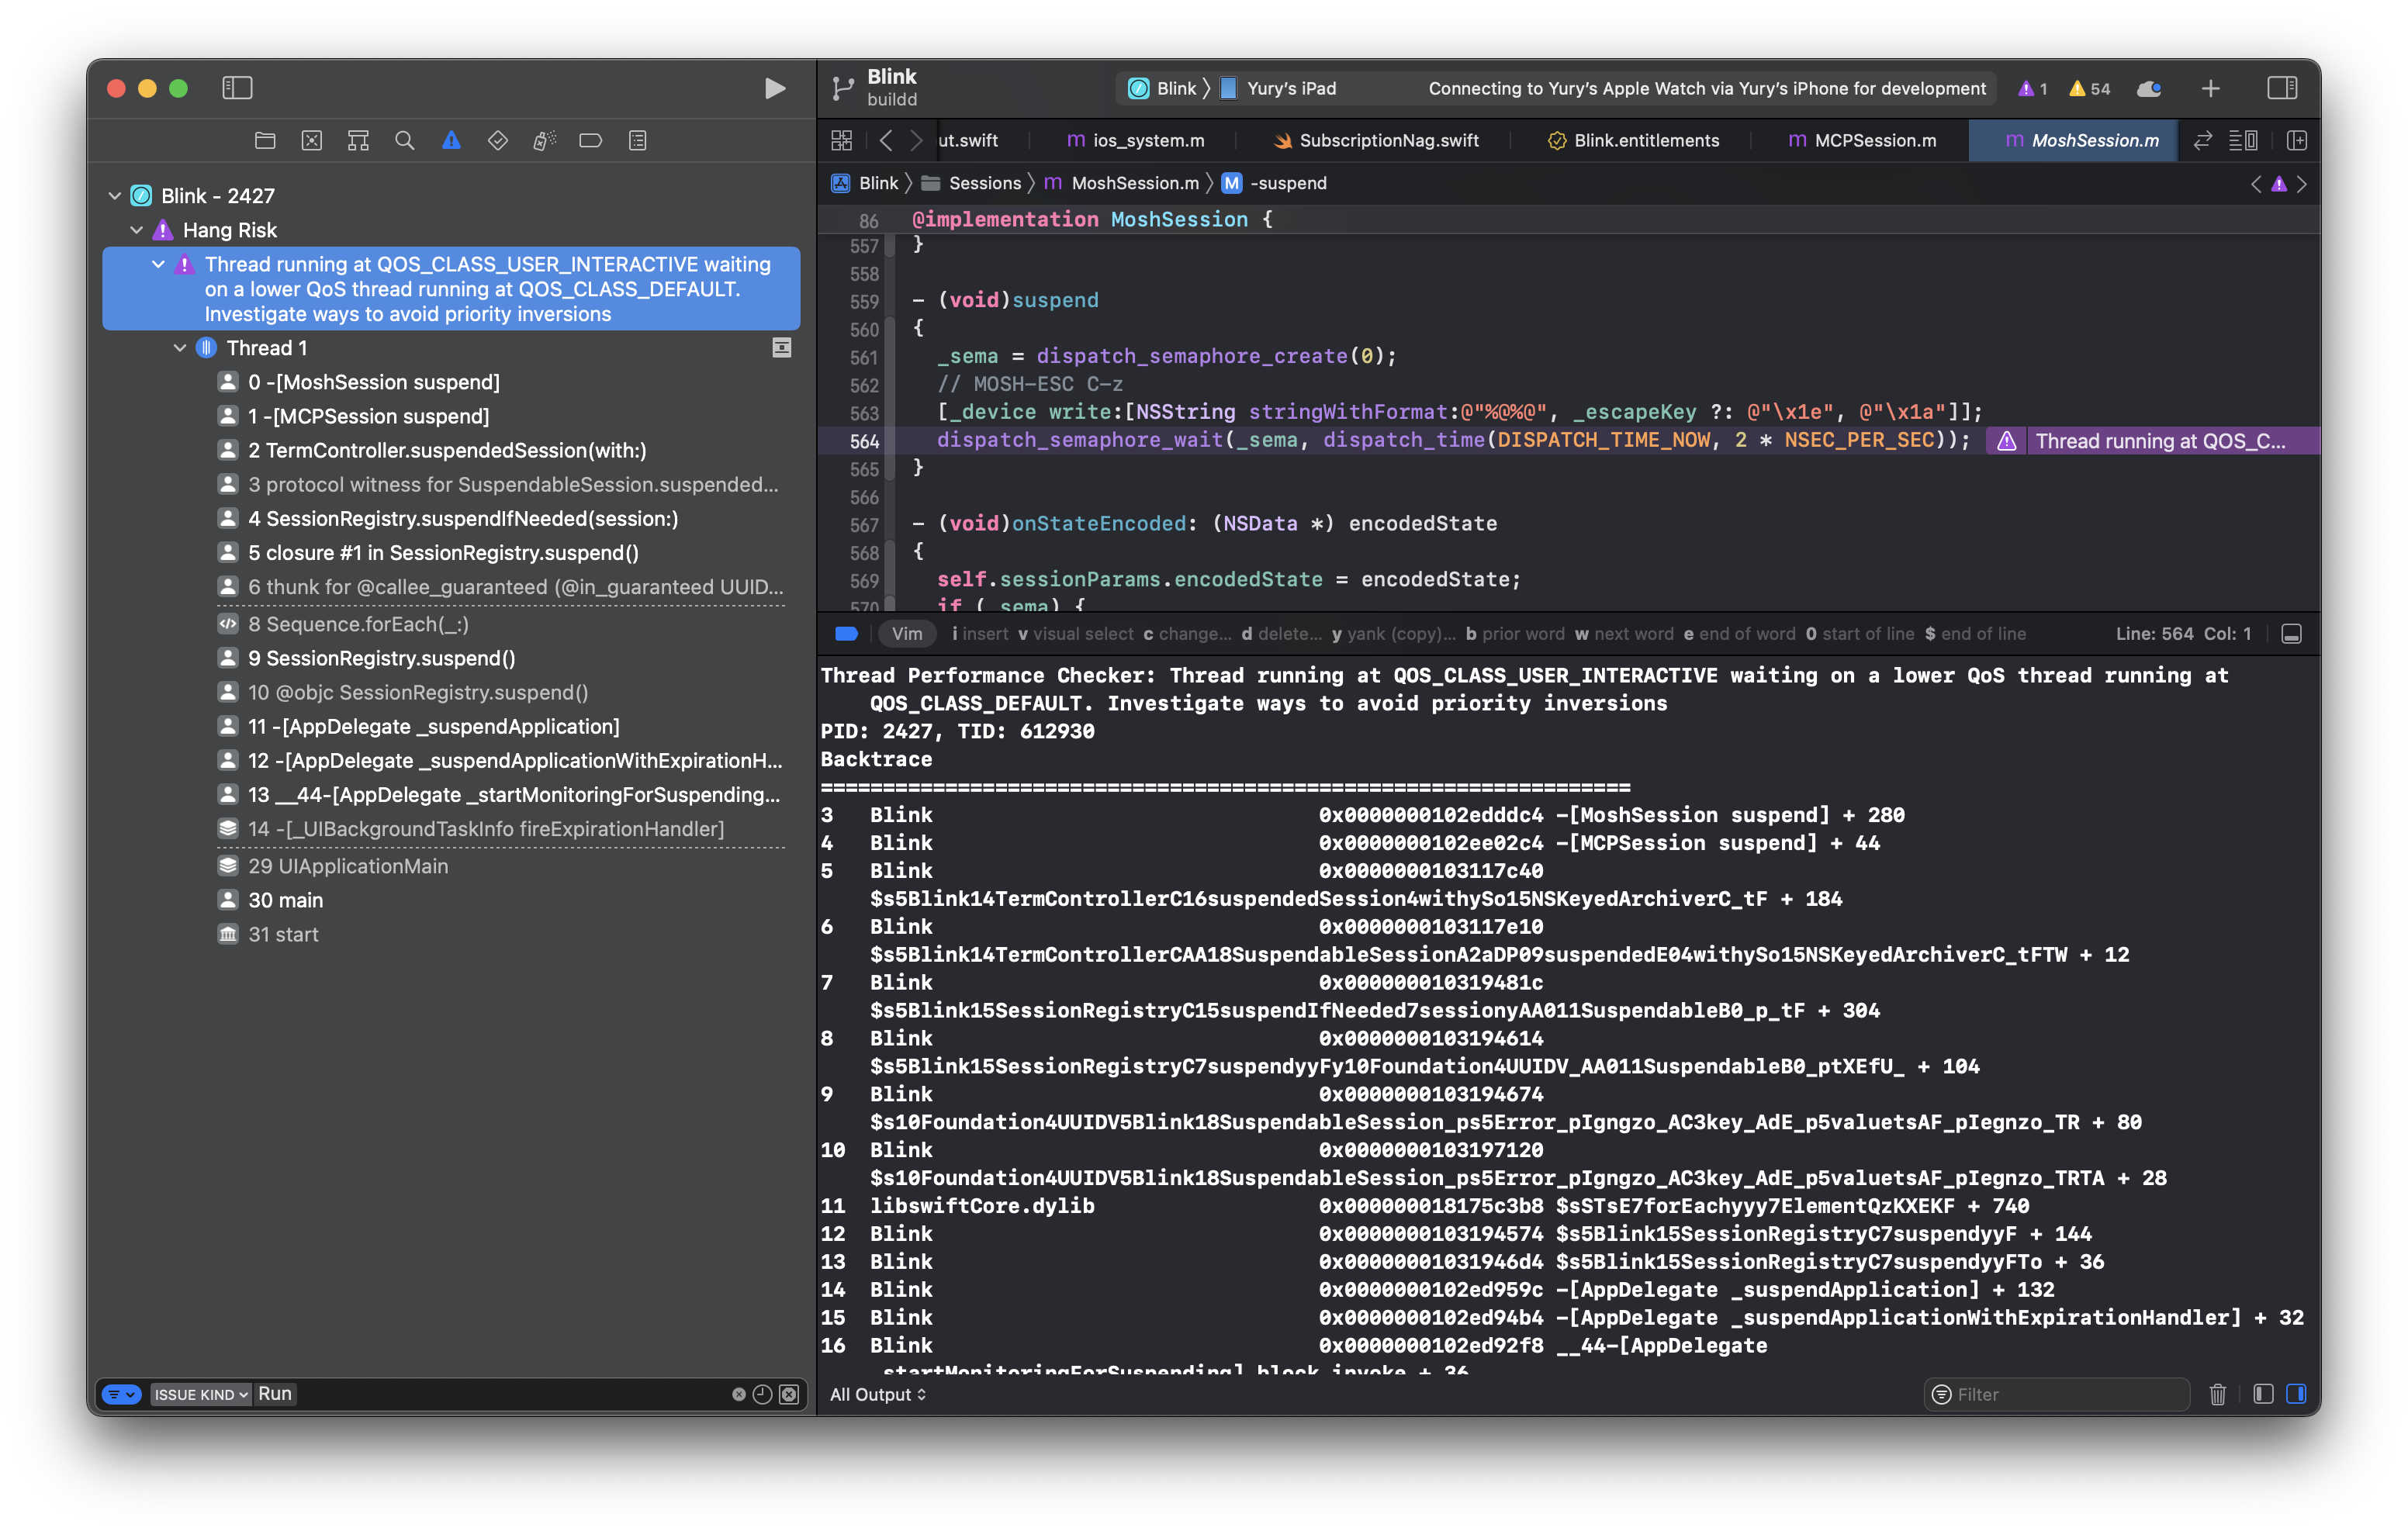Focus the console Filter field

(x=2056, y=1394)
